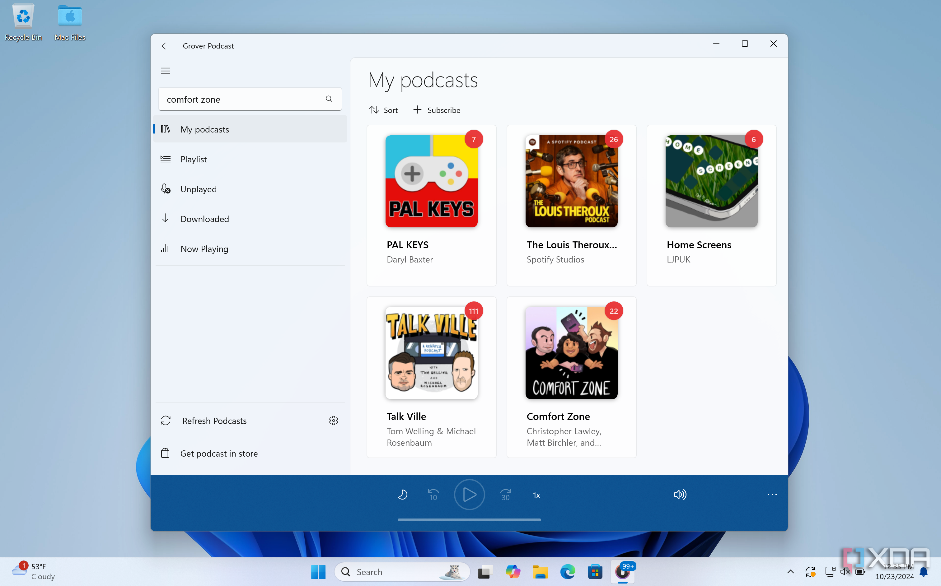The image size is (941, 586).
Task: Show hidden system tray icons chevron
Action: [x=791, y=572]
